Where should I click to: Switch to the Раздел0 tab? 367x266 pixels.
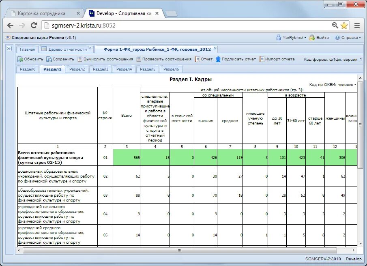click(x=28, y=69)
